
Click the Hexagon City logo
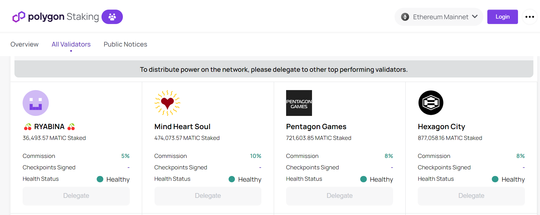point(431,103)
